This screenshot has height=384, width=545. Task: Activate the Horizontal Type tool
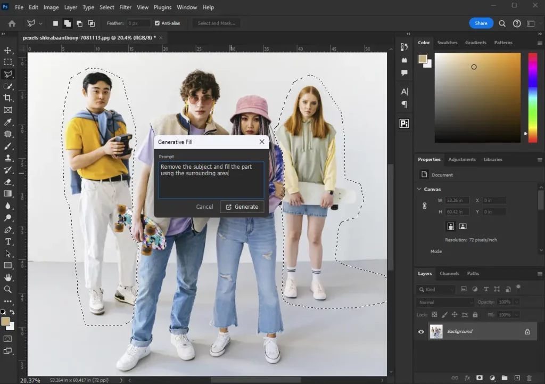tap(8, 242)
